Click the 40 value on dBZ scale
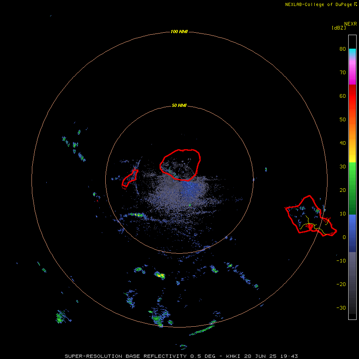Image resolution: width=359 pixels, height=359 pixels. 343,143
